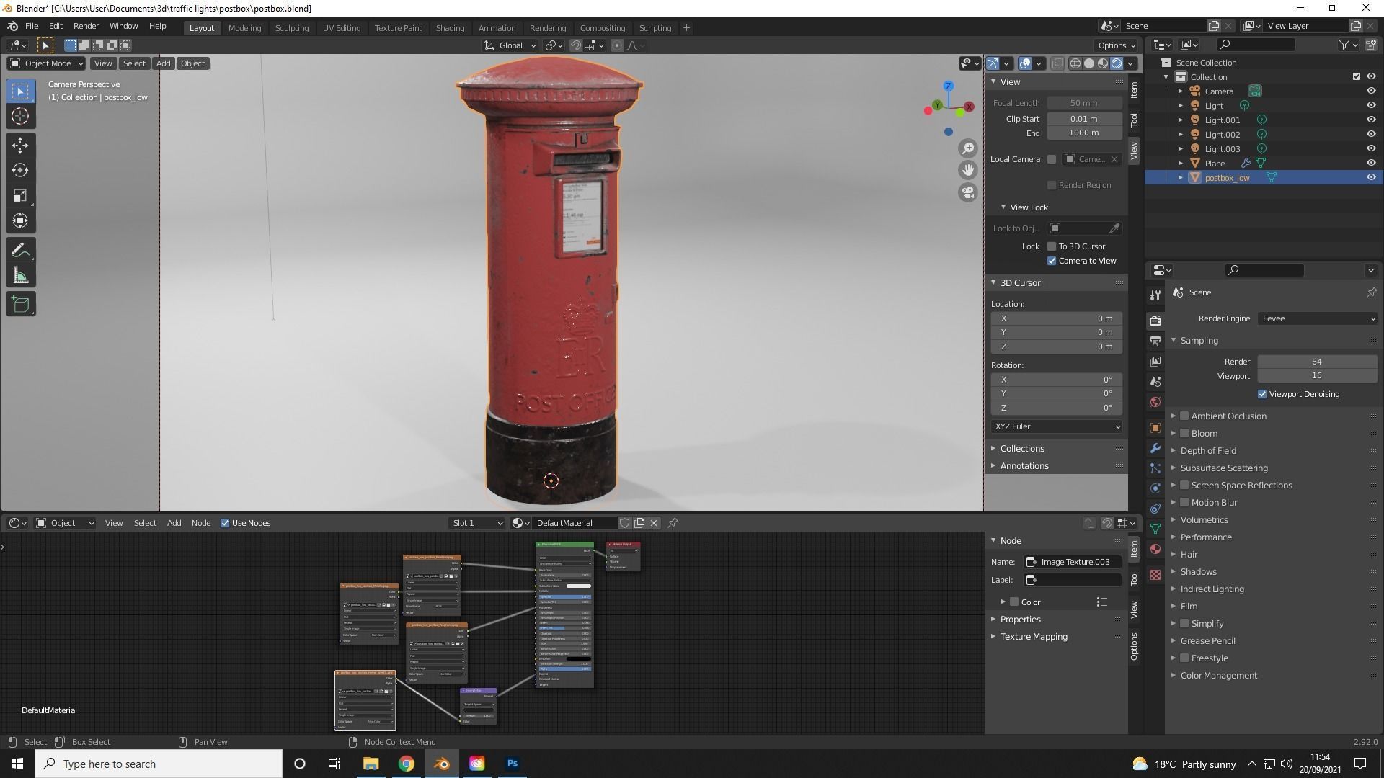Open the Object Mode dropdown
This screenshot has width=1384, height=778.
[46, 63]
